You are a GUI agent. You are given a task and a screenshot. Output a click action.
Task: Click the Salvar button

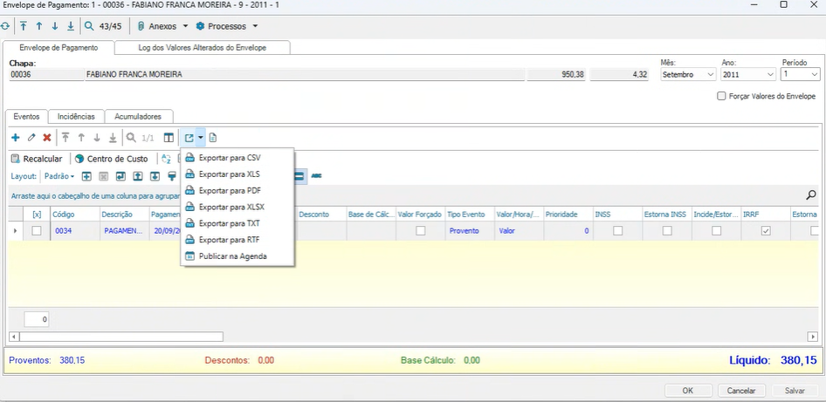coord(795,391)
